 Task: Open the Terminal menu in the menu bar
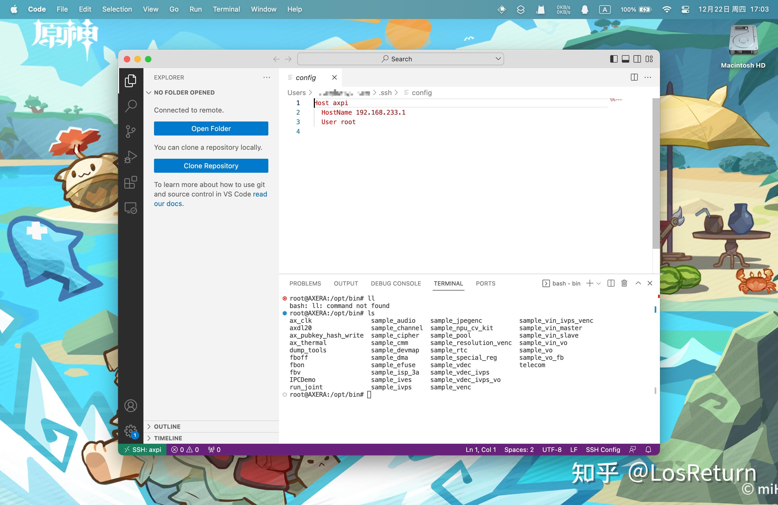point(226,9)
